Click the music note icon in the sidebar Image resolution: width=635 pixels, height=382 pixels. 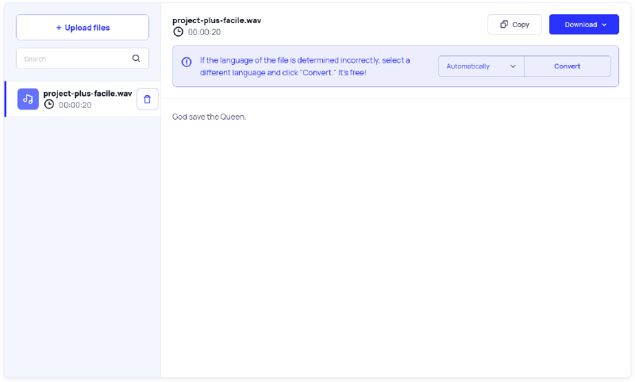(x=28, y=99)
